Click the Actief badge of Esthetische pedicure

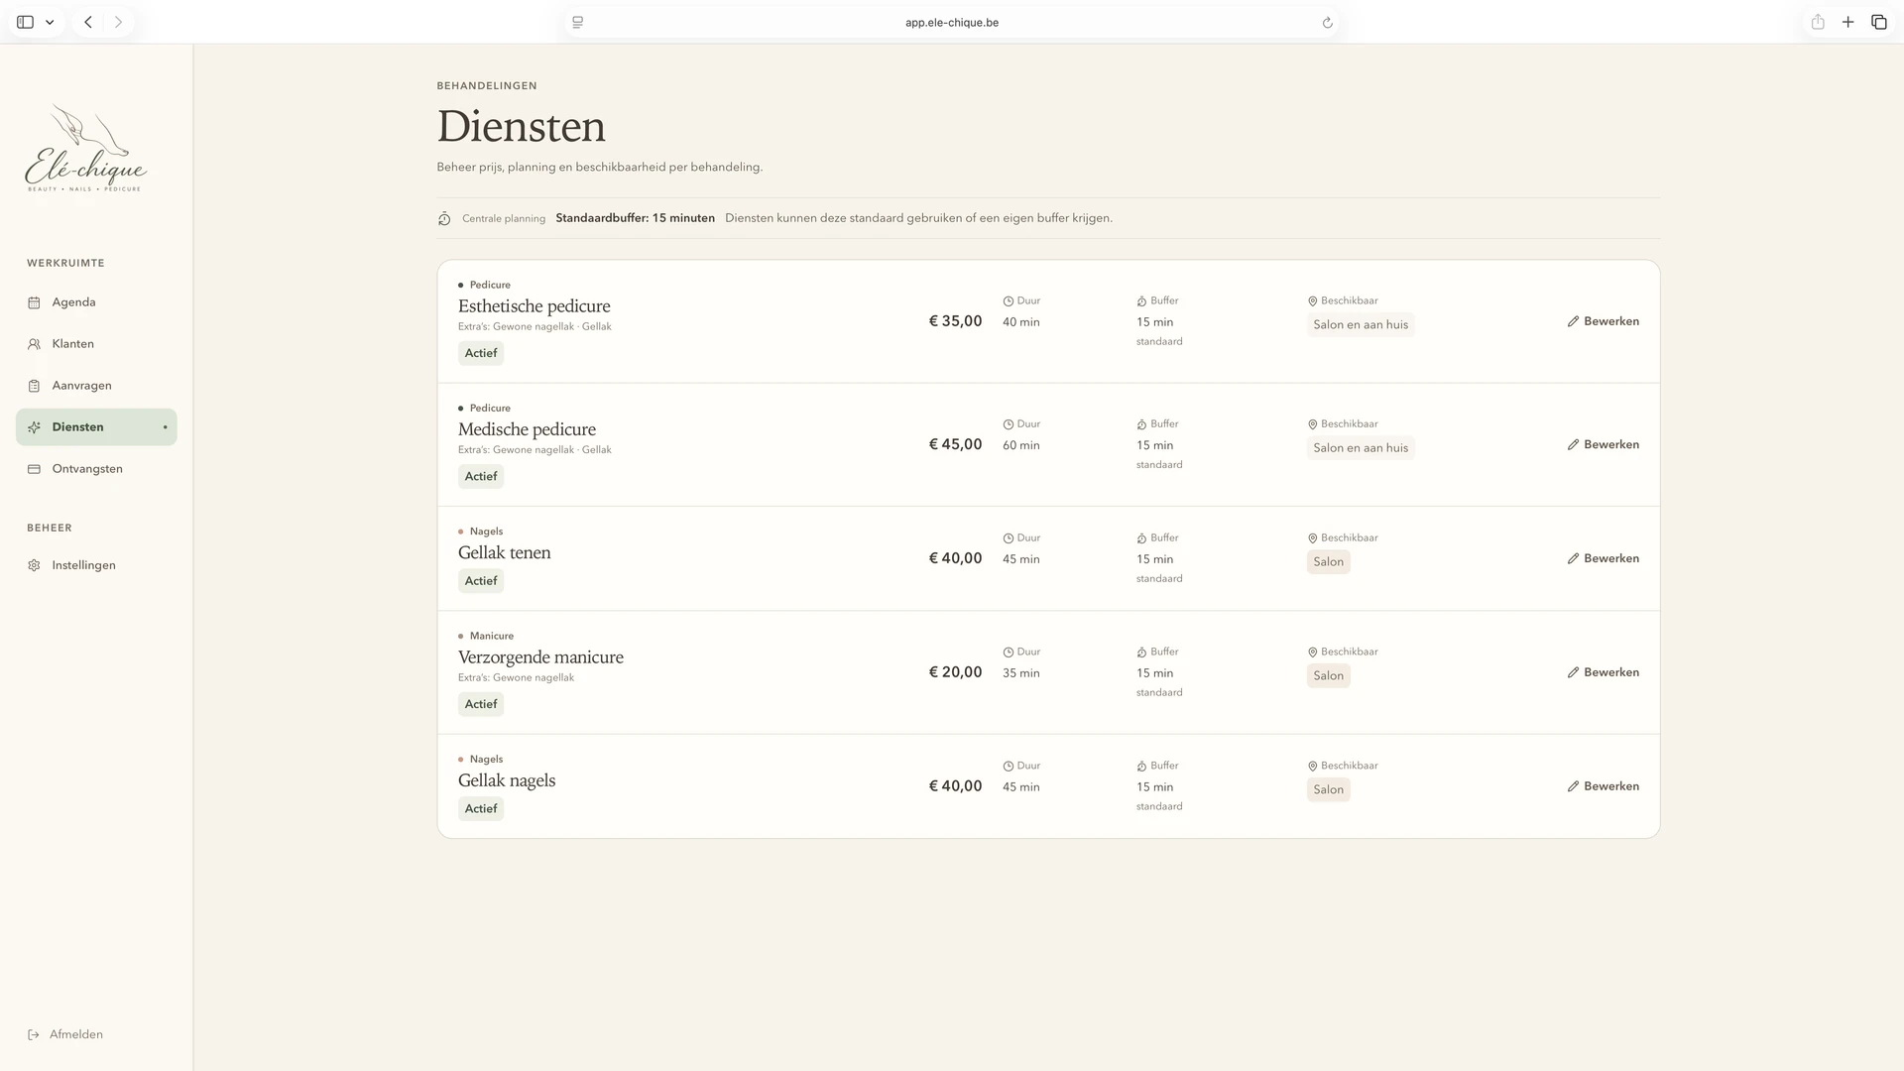coord(481,353)
